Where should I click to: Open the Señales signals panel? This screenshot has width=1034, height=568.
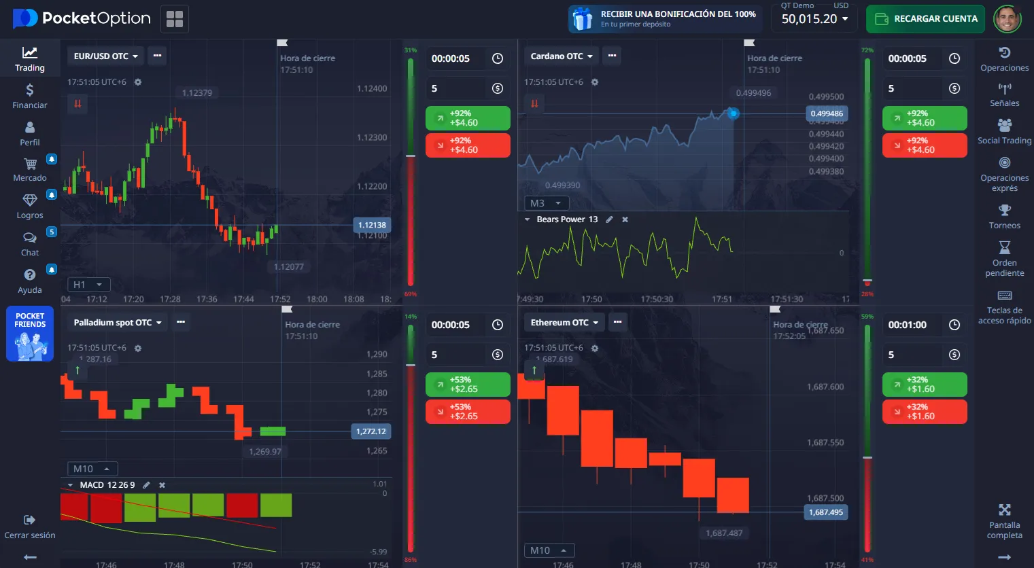coord(1004,95)
